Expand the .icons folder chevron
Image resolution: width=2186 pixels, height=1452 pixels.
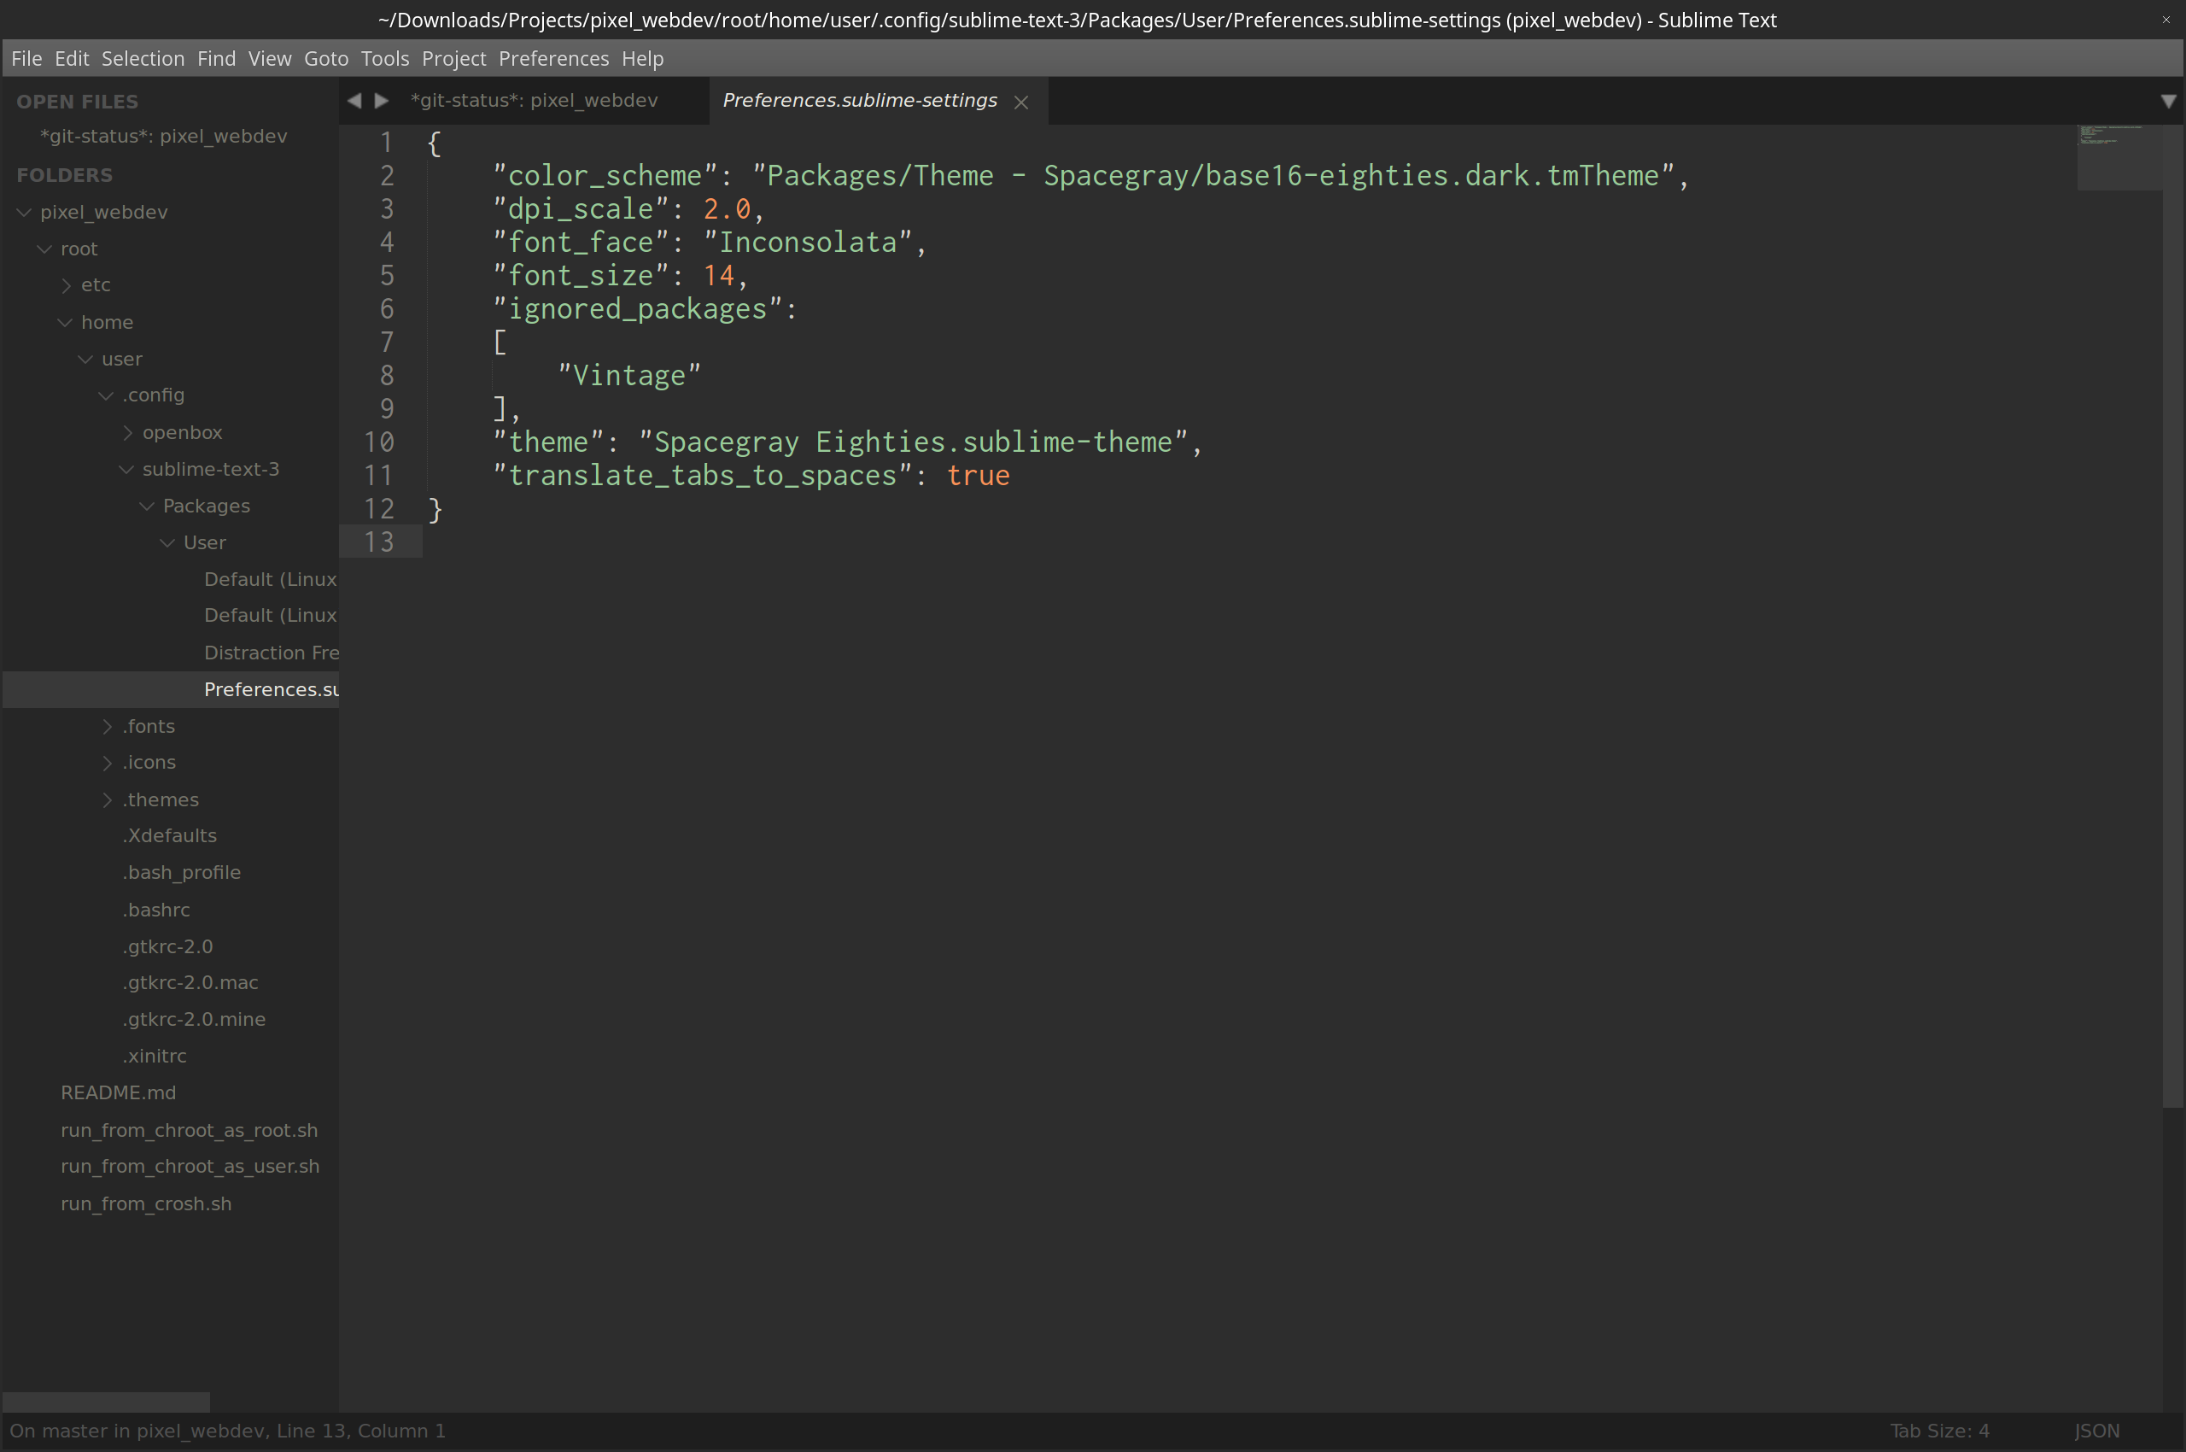pyautogui.click(x=108, y=763)
